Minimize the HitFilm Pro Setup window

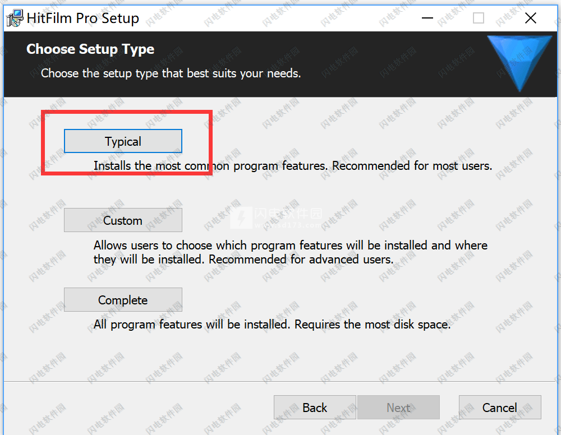pyautogui.click(x=427, y=18)
